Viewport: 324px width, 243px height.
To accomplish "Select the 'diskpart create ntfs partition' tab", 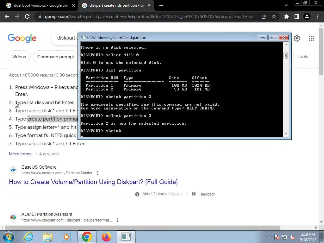I will pyautogui.click(x=116, y=6).
